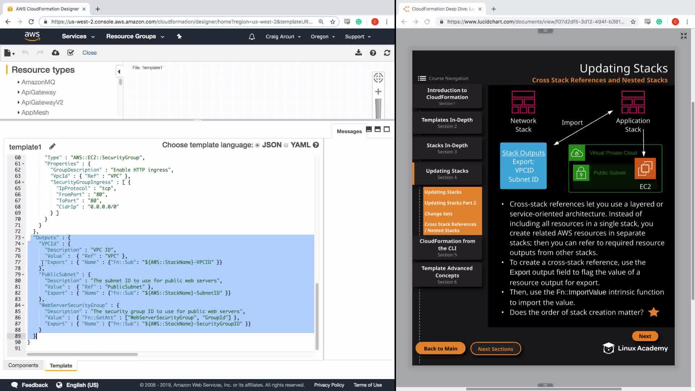Click the fit to window target icon

click(x=378, y=78)
